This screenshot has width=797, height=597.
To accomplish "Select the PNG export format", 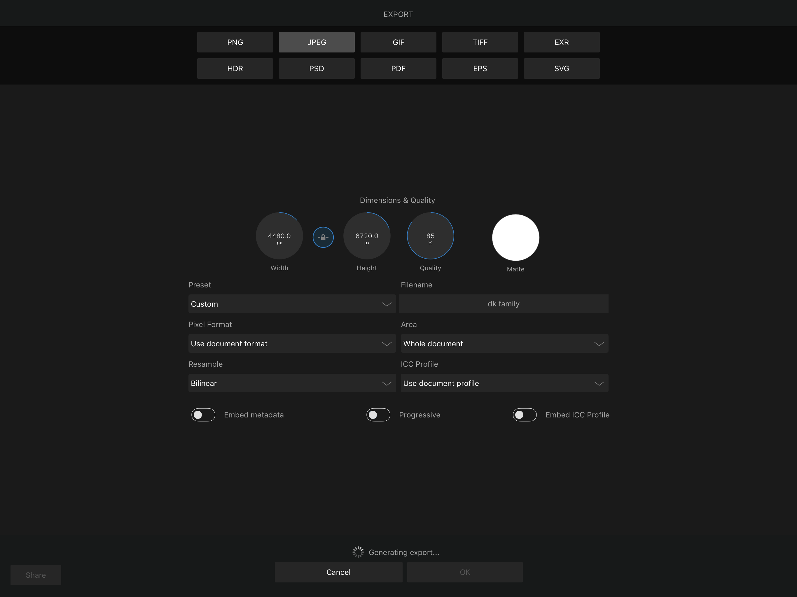I will [235, 42].
